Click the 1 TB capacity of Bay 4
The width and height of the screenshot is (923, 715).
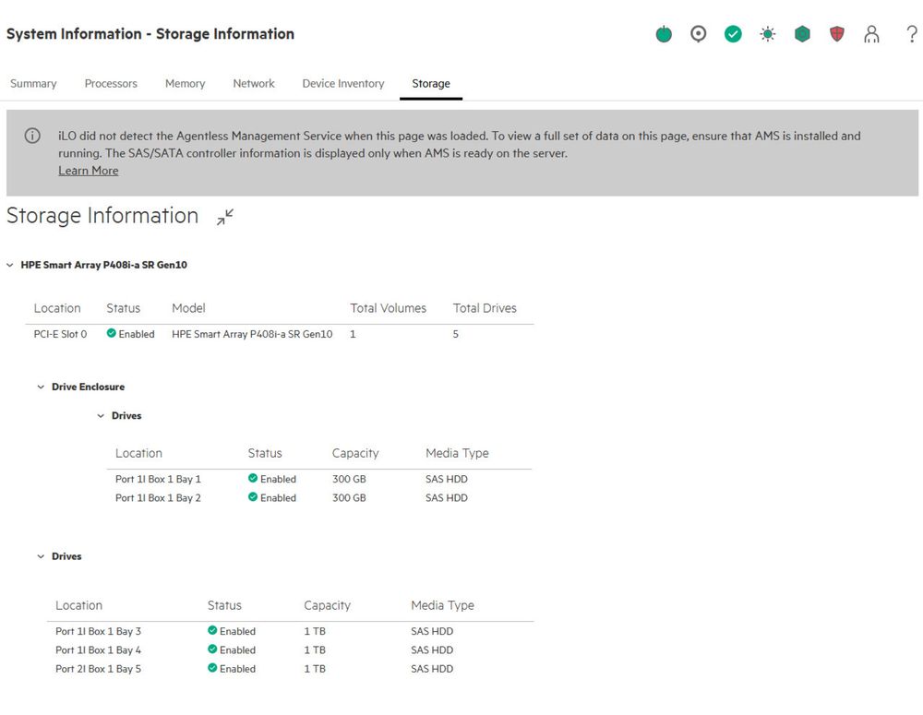tap(315, 650)
